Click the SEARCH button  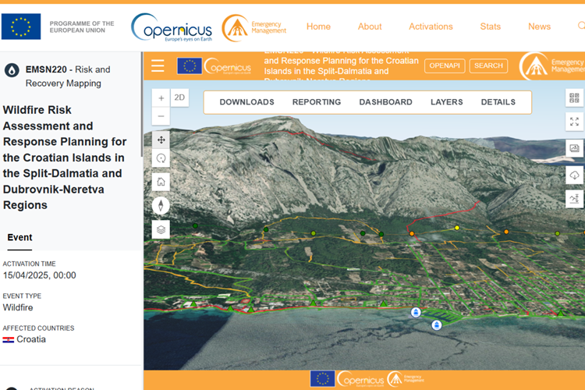(x=488, y=66)
